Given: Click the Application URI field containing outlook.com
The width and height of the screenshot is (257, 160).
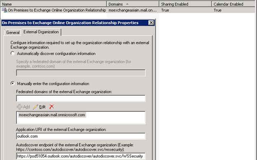Looking at the screenshot, I should tap(81, 136).
